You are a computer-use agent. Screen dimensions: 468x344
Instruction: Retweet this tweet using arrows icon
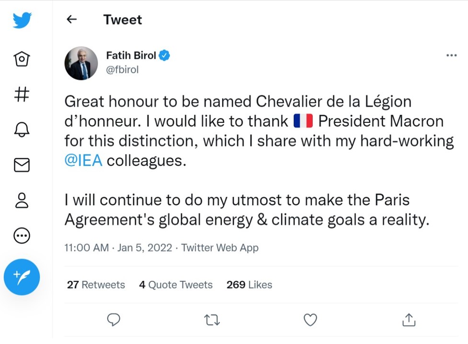coord(212,319)
